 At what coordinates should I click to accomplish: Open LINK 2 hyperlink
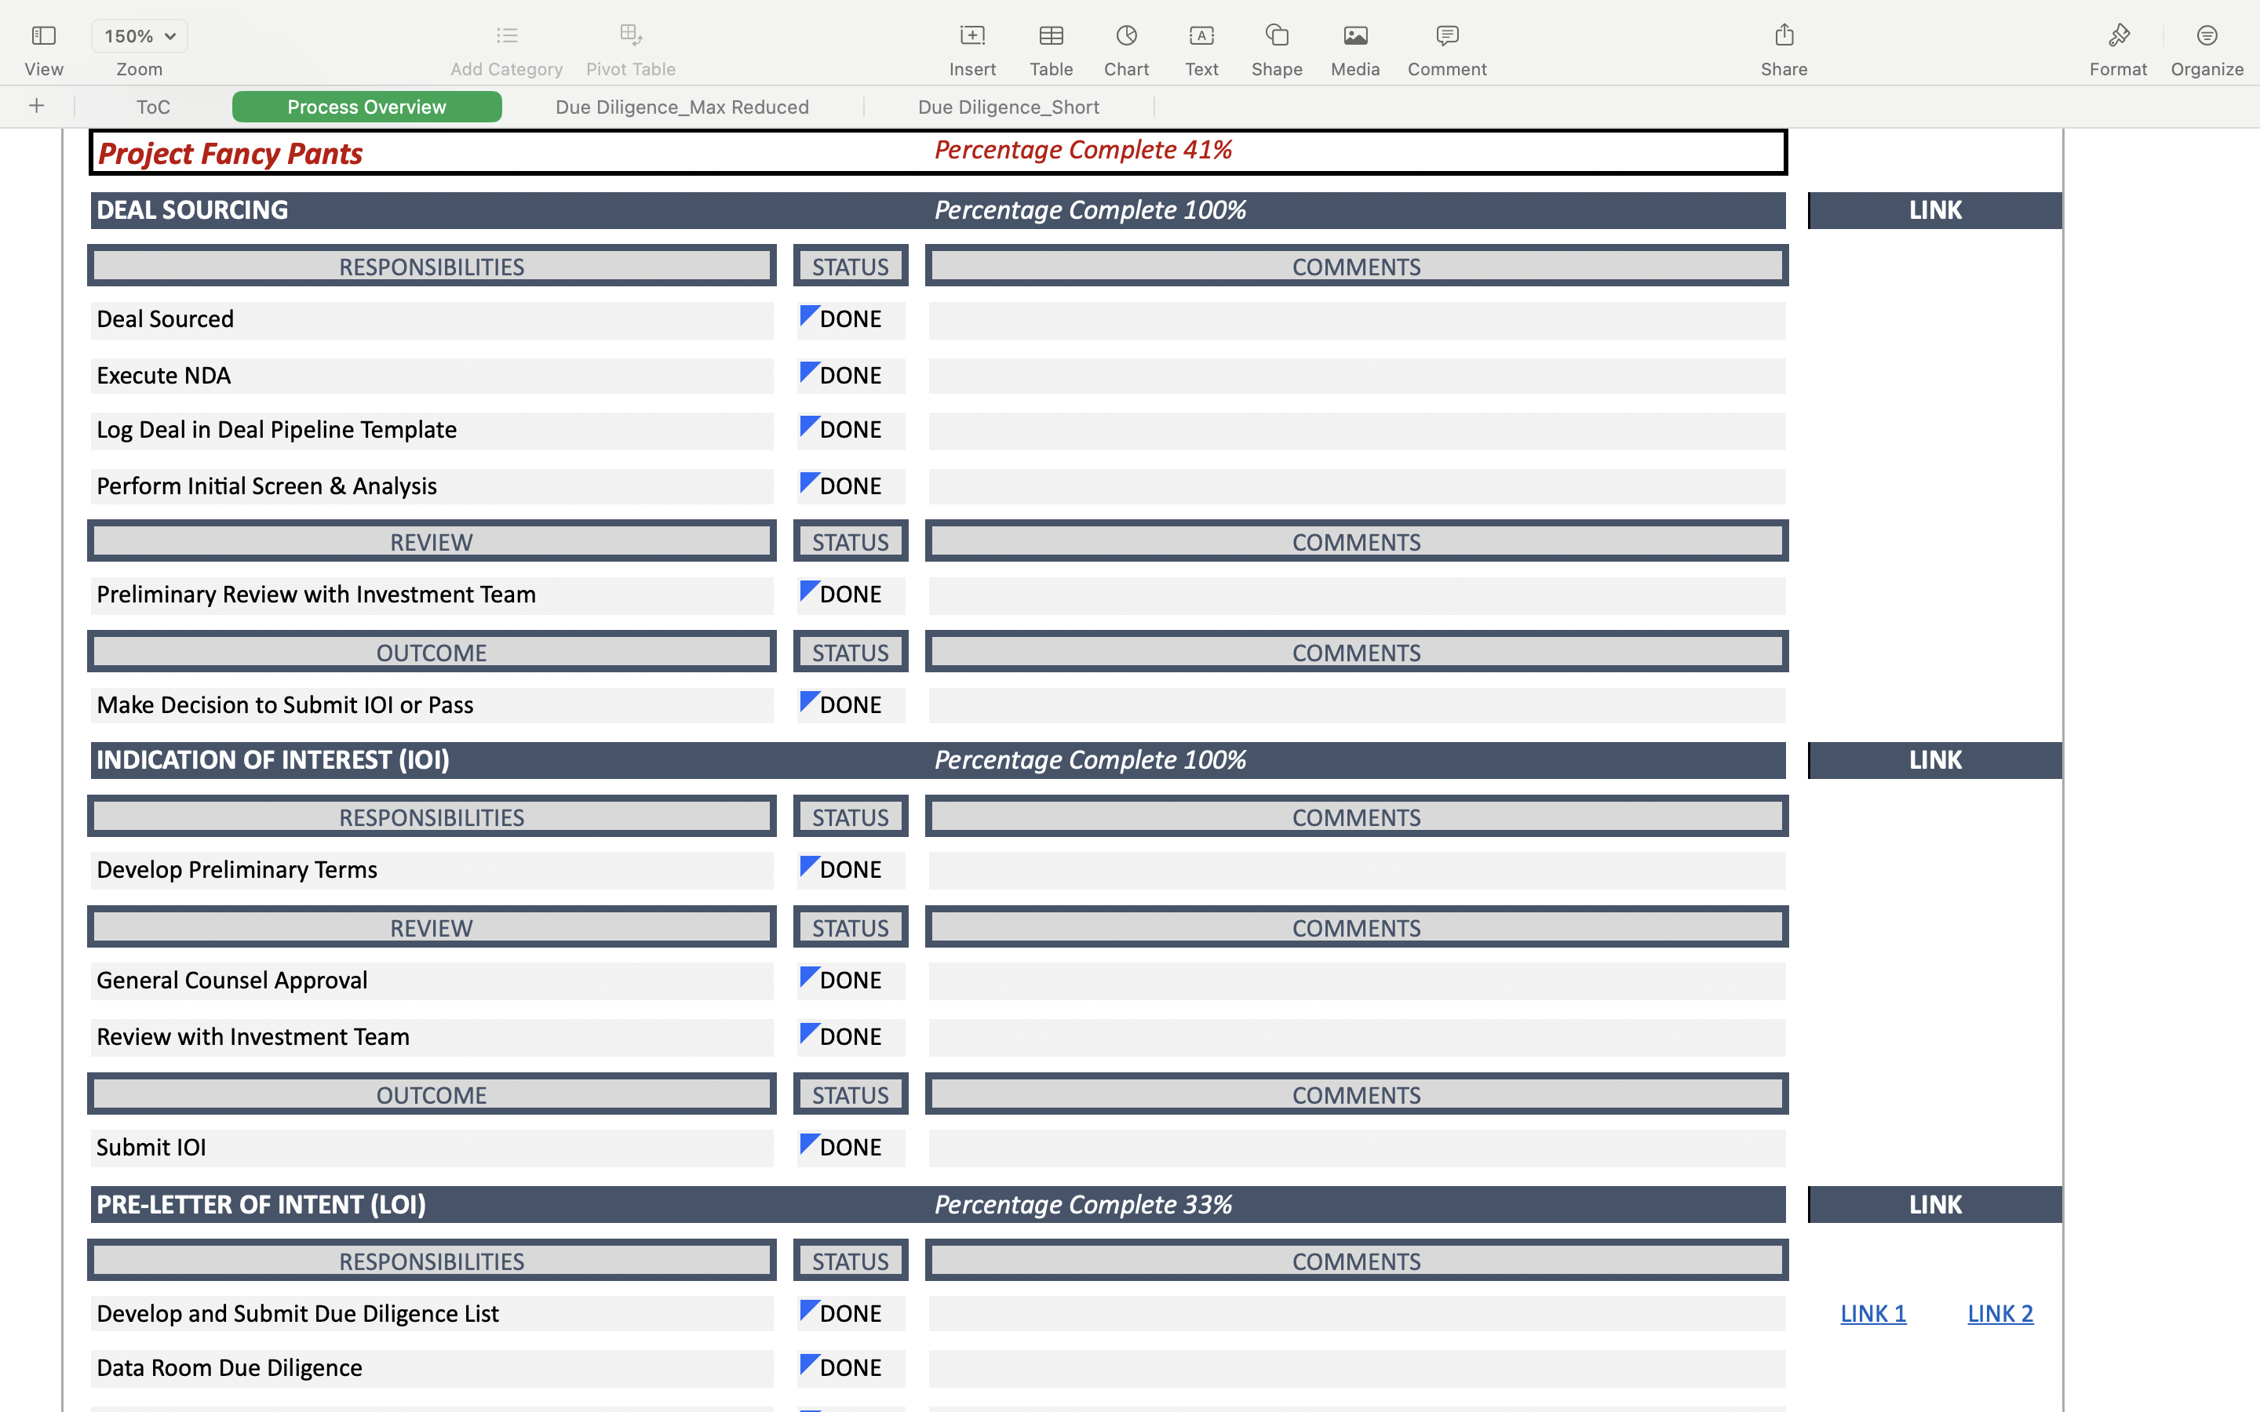(x=1999, y=1312)
